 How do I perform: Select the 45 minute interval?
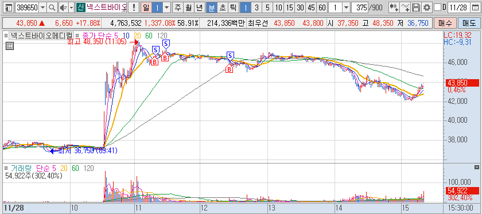[311, 7]
